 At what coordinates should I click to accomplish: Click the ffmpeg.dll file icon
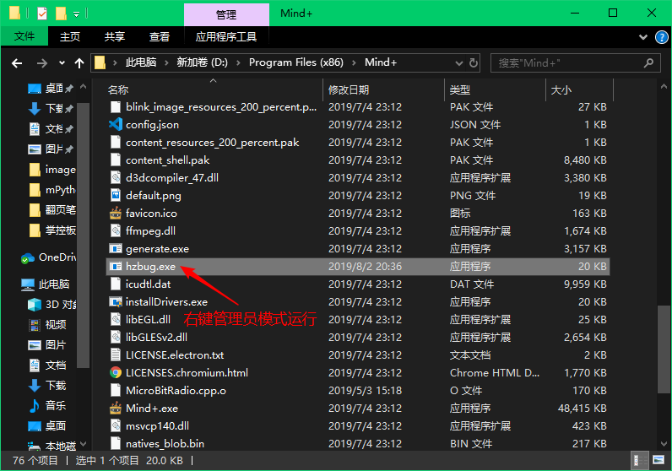point(116,230)
